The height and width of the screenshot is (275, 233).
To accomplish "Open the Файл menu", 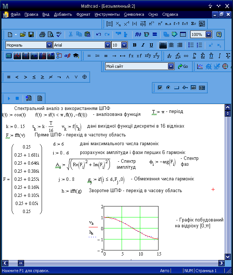I will click(x=15, y=14).
